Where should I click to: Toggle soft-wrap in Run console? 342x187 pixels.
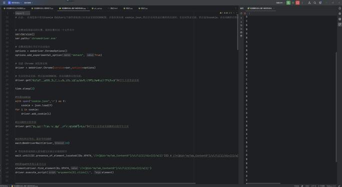pyautogui.click(x=241, y=25)
